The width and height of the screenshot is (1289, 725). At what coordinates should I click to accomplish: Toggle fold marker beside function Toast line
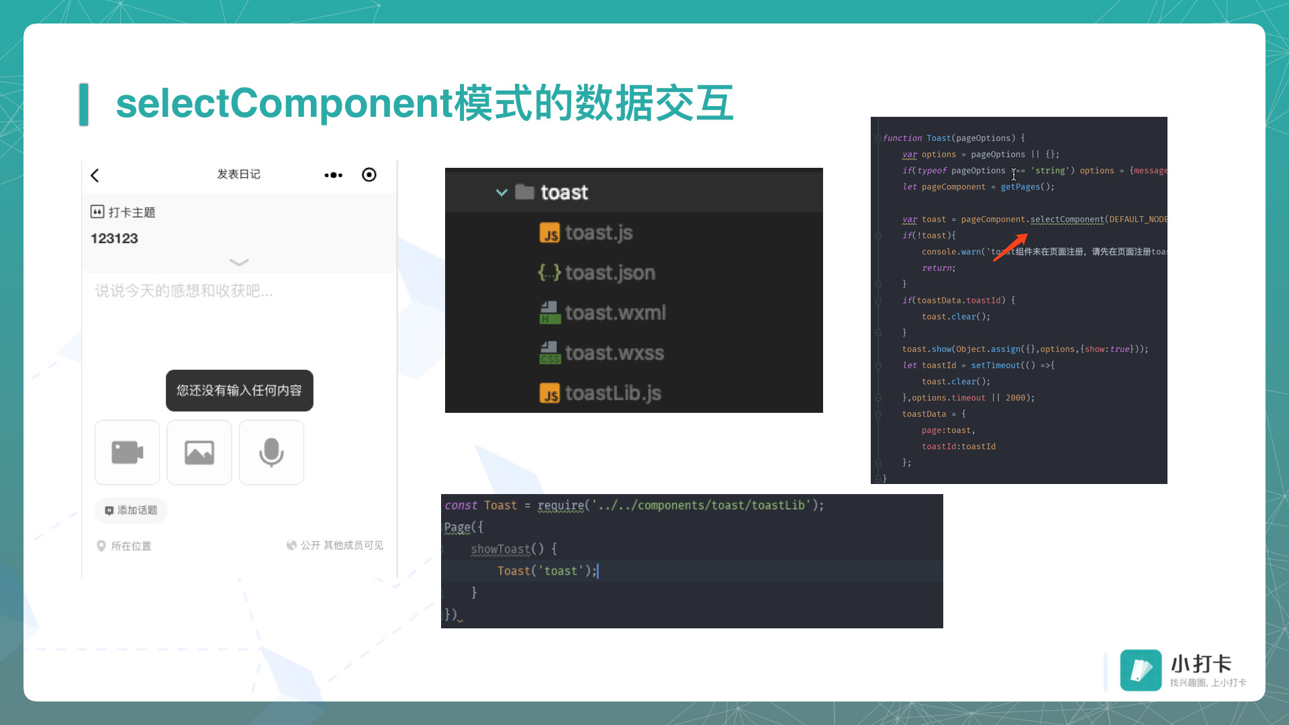tap(878, 138)
